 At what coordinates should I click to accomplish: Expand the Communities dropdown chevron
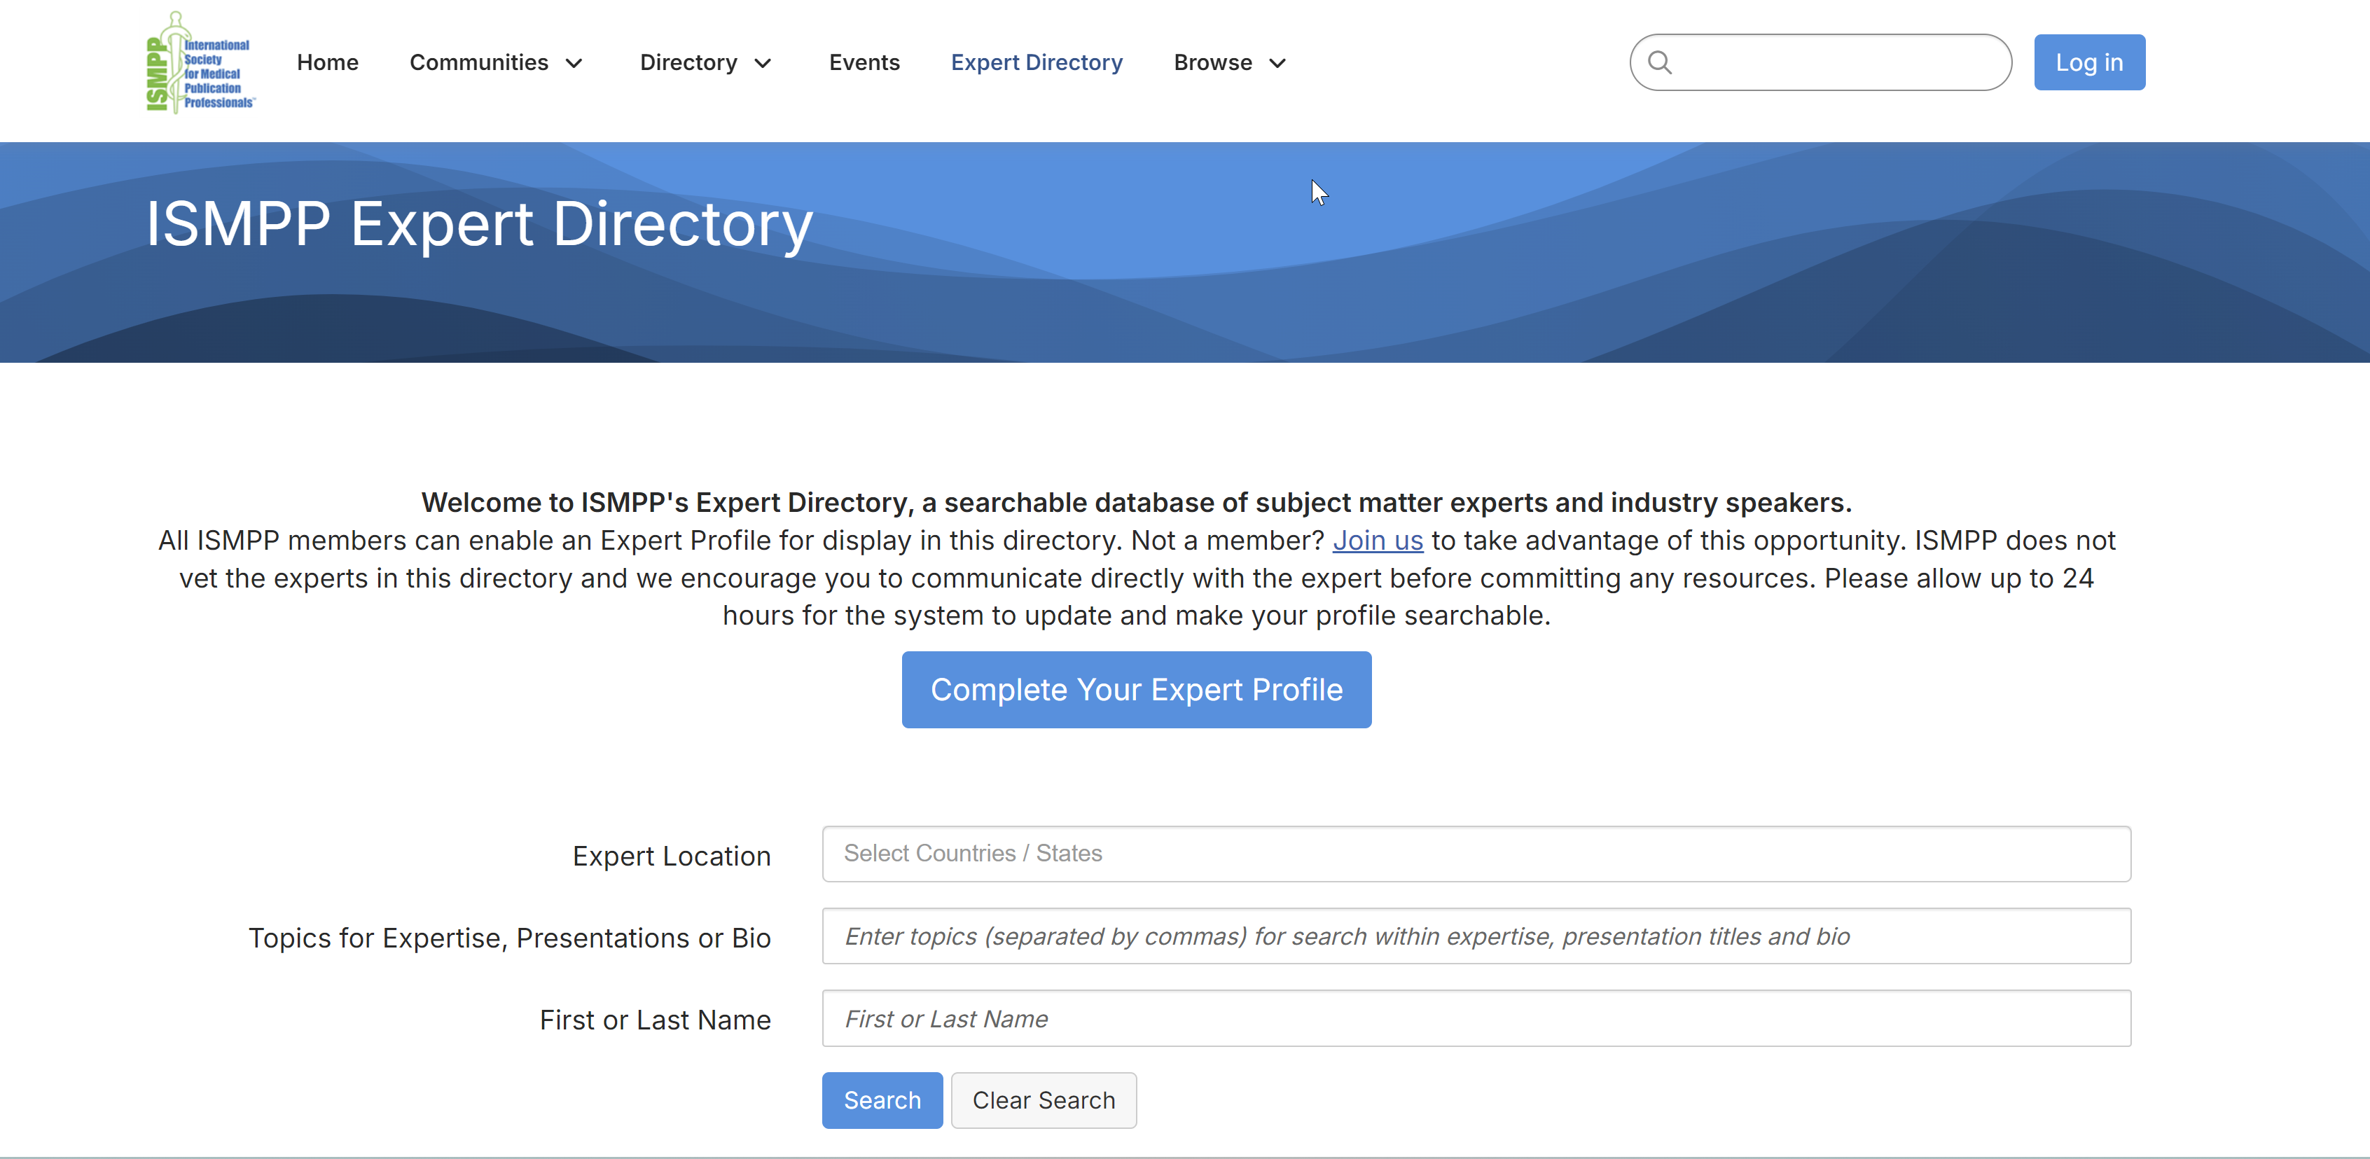click(574, 64)
